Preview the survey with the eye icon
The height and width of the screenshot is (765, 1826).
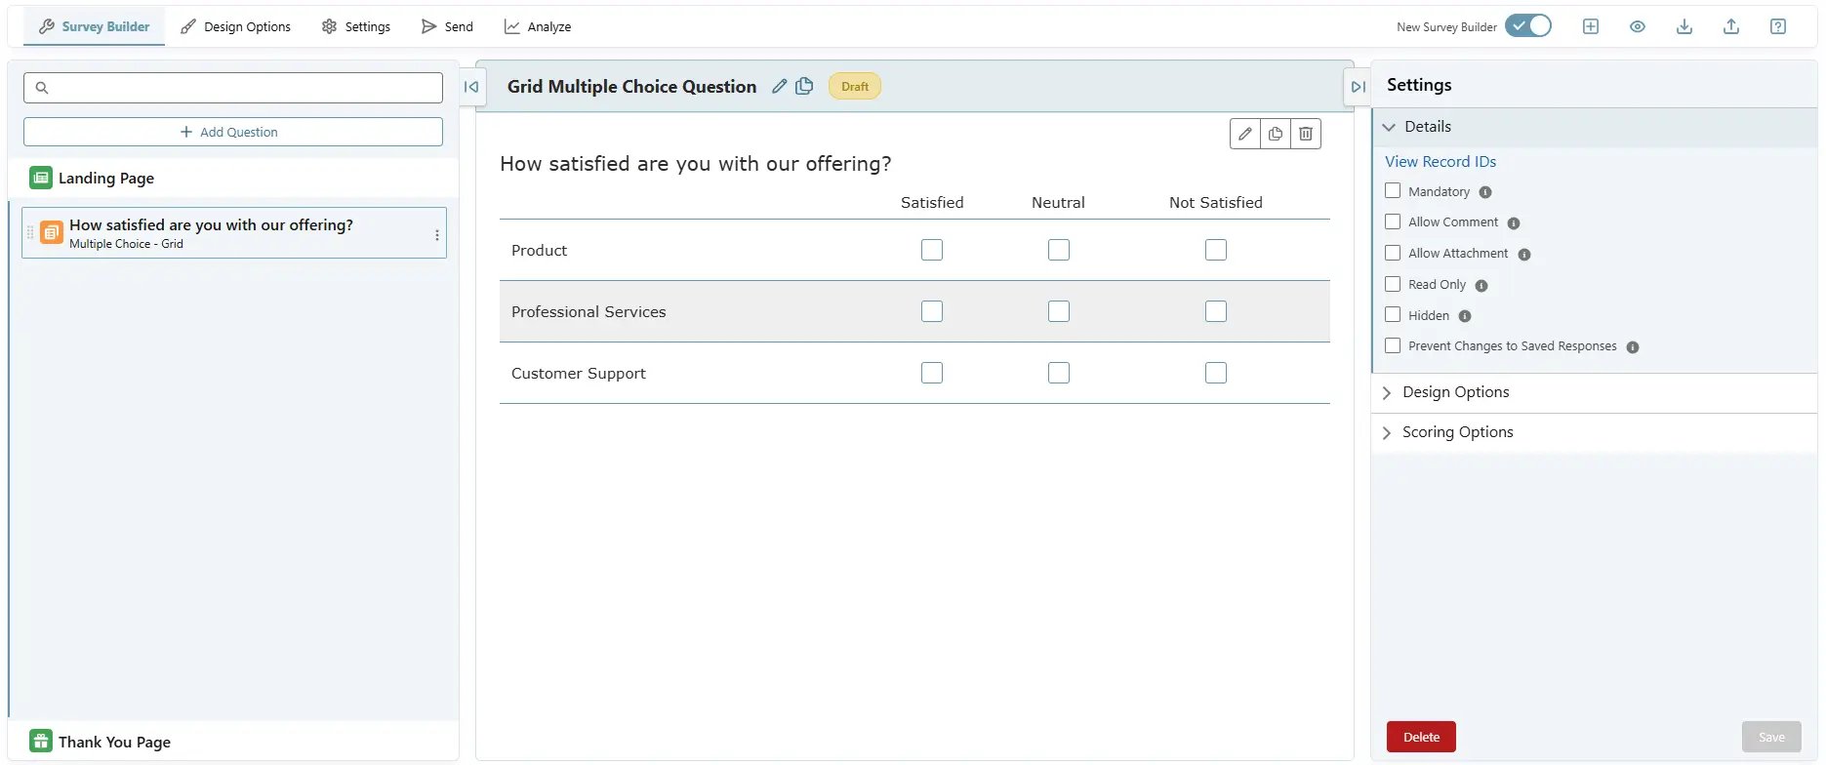coord(1638,26)
